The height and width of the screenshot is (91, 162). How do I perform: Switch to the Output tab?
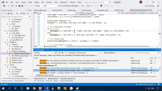click(56, 81)
